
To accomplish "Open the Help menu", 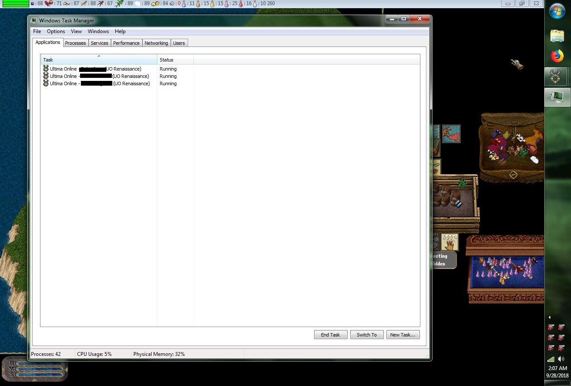I will click(120, 31).
